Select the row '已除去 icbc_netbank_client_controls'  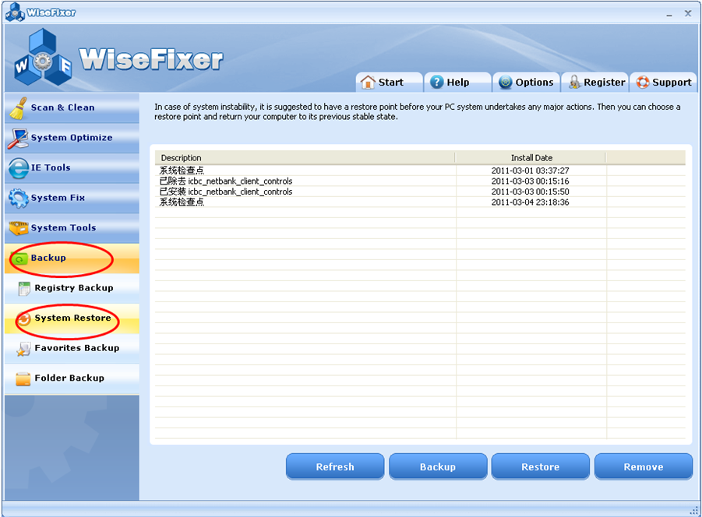(x=420, y=181)
